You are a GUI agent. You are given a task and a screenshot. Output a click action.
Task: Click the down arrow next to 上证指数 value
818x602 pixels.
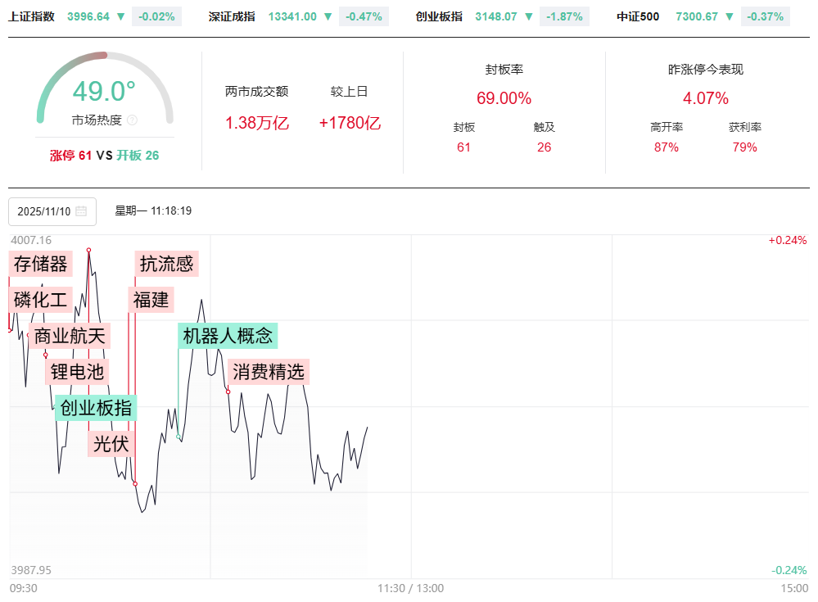pos(121,16)
